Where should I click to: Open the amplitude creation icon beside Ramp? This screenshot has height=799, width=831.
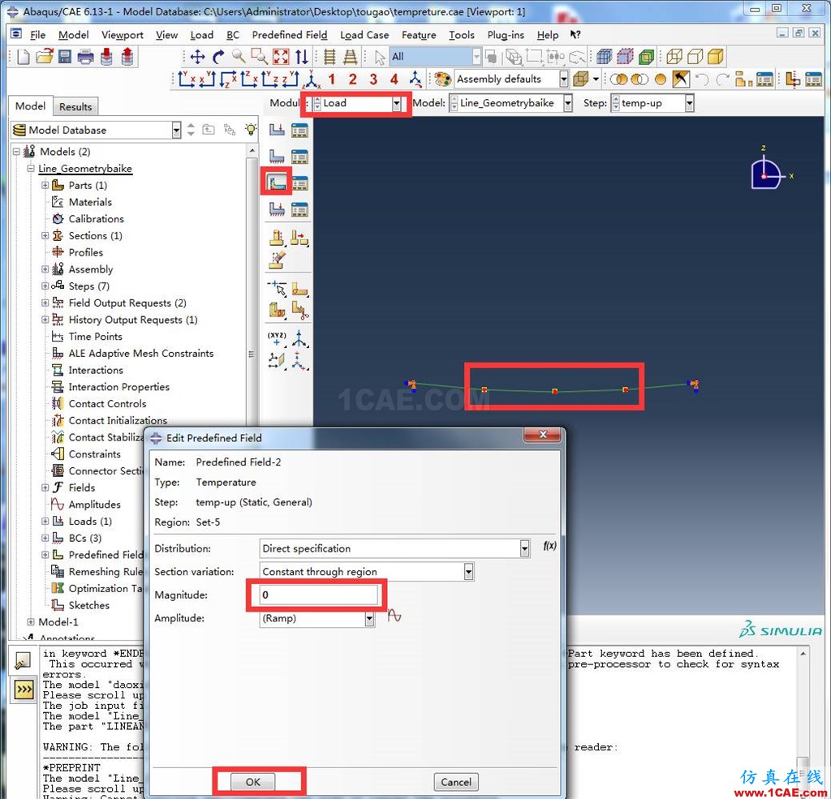pos(394,616)
